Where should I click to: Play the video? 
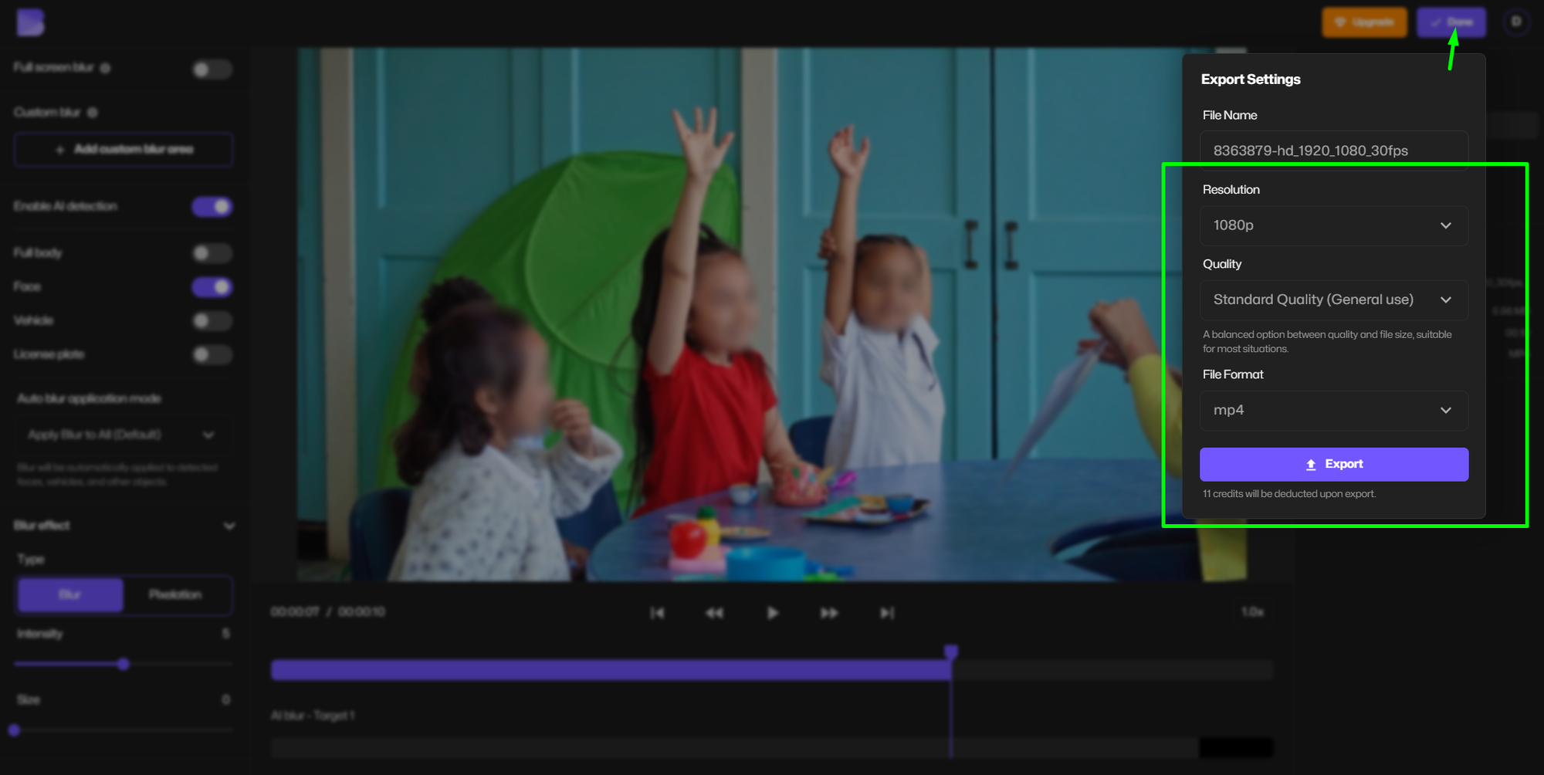coord(772,613)
